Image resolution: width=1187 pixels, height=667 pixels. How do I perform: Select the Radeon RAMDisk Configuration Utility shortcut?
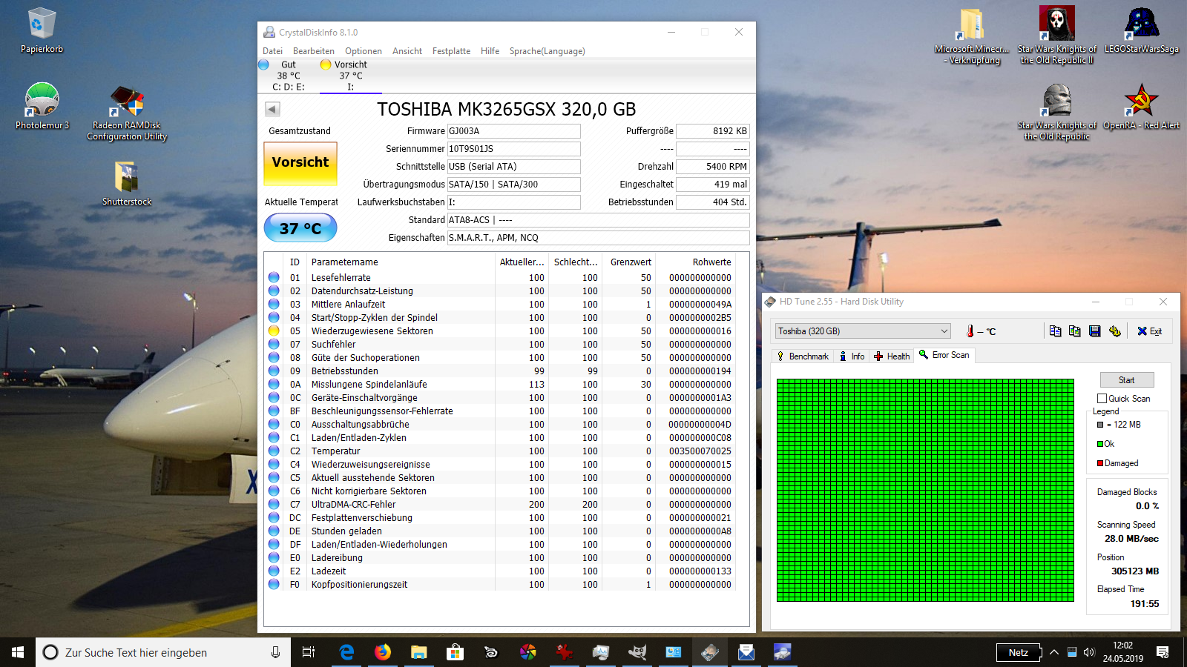point(127,113)
